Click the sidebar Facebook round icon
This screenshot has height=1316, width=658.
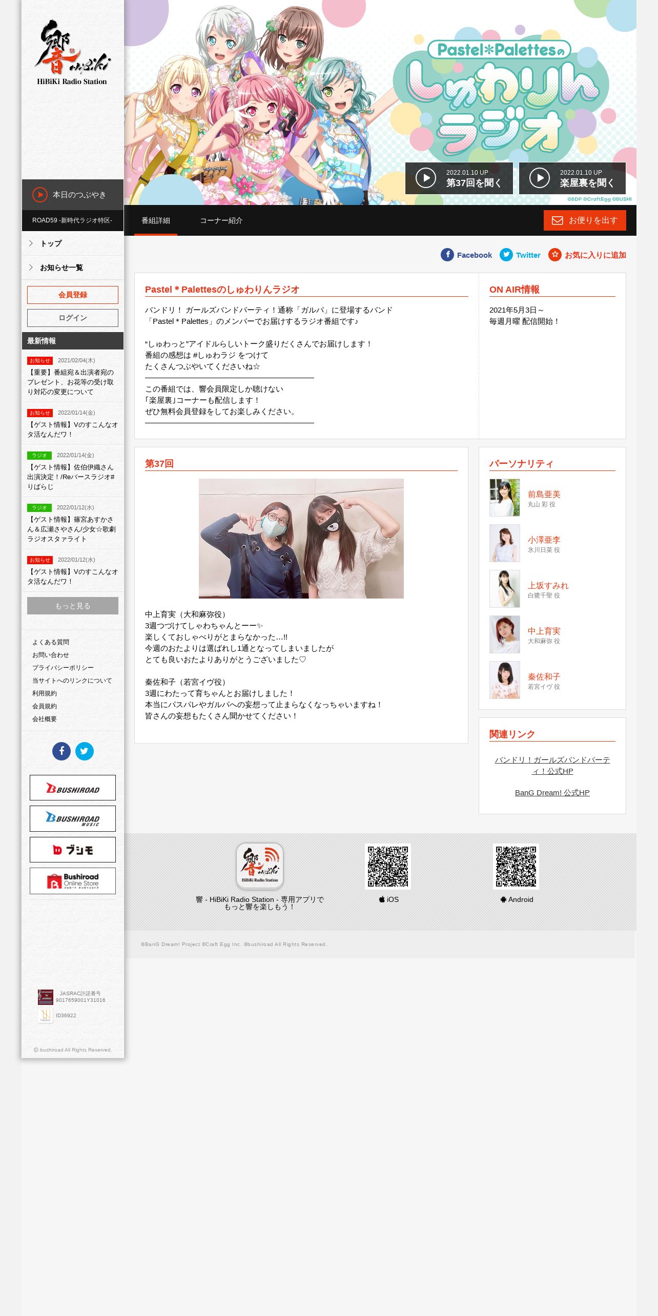(61, 751)
